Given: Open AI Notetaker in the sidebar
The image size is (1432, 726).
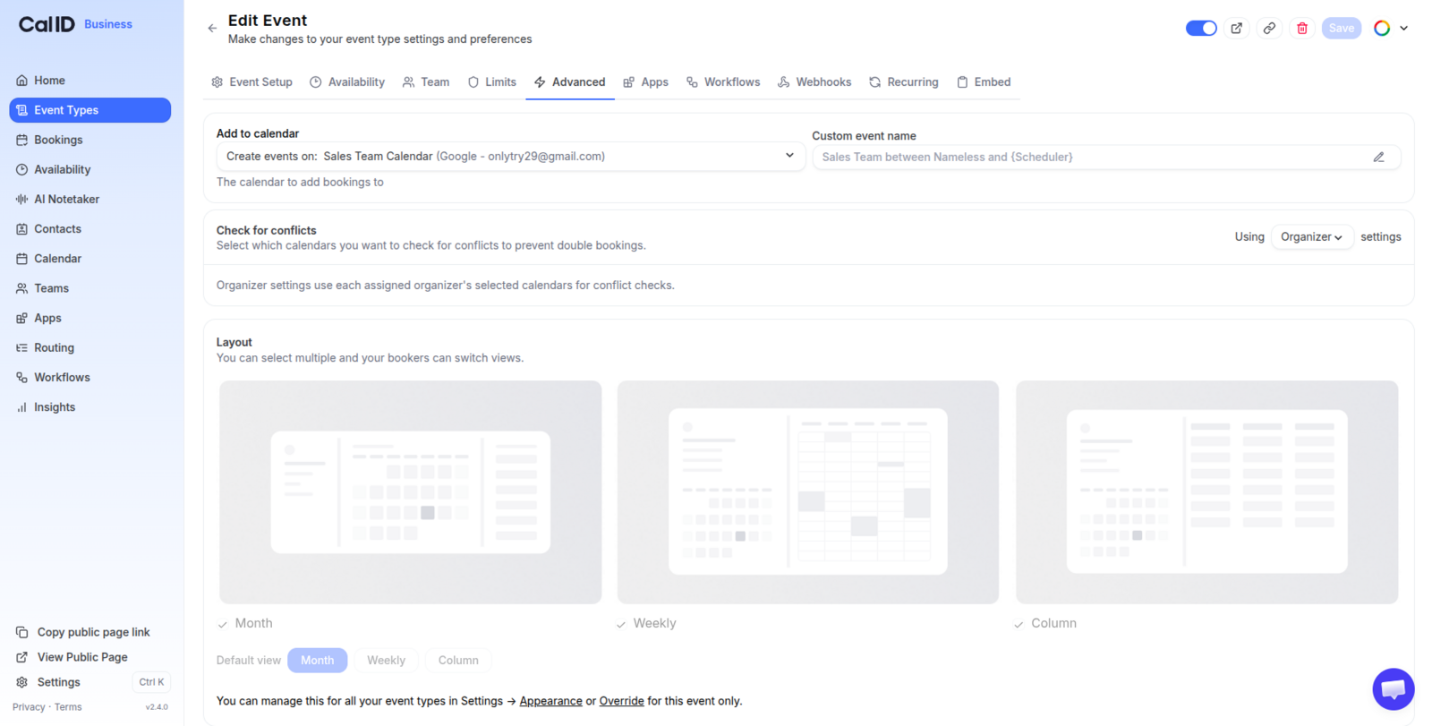Looking at the screenshot, I should coord(89,199).
